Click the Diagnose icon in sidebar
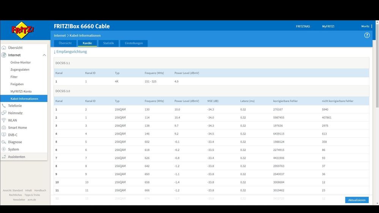This screenshot has height=213, width=379. point(4,142)
